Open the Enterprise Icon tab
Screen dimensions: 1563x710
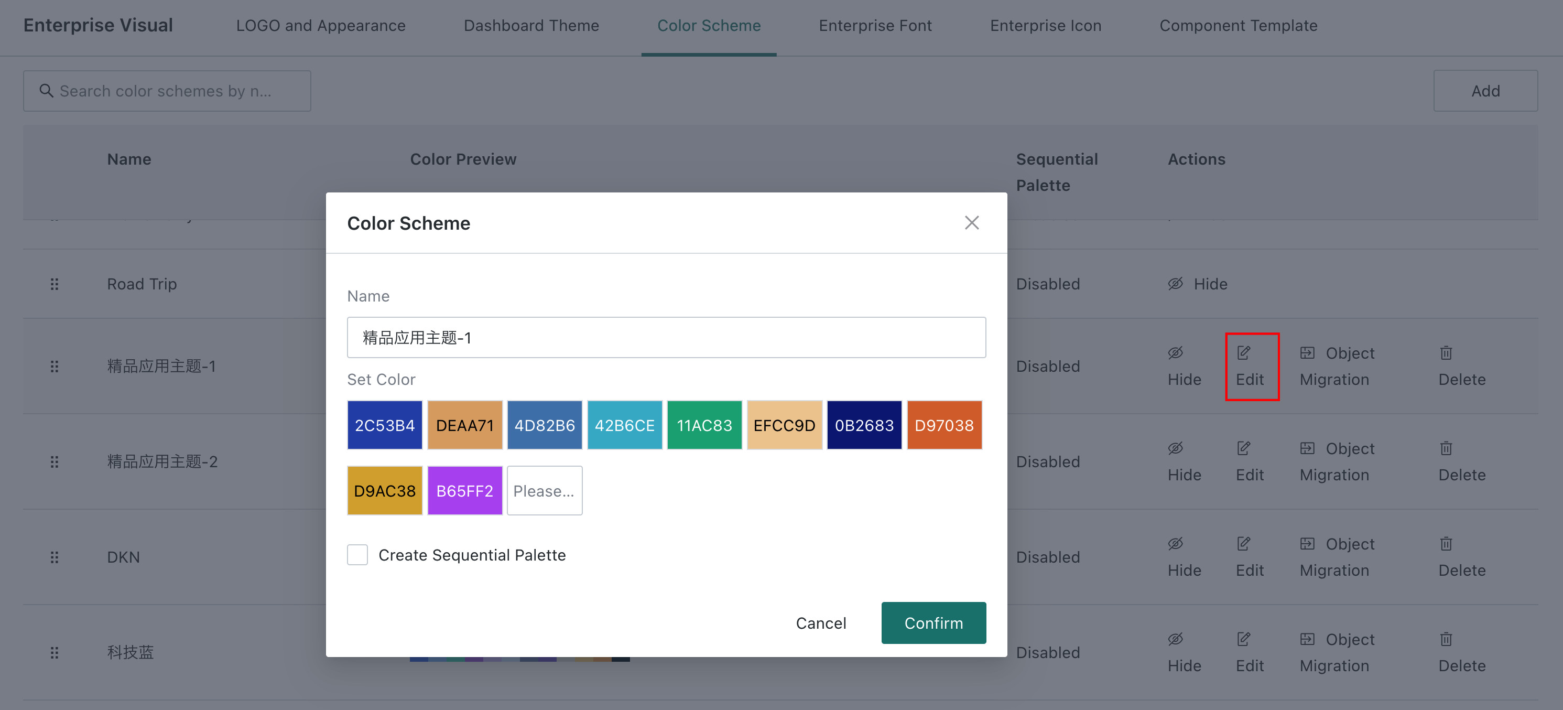1046,26
